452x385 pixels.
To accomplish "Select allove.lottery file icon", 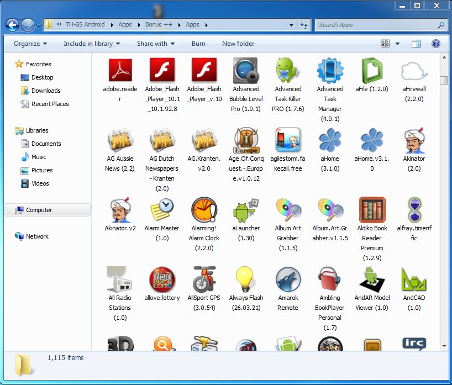I will click(162, 279).
